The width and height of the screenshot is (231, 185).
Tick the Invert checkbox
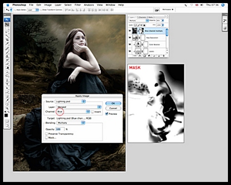[x=92, y=112]
